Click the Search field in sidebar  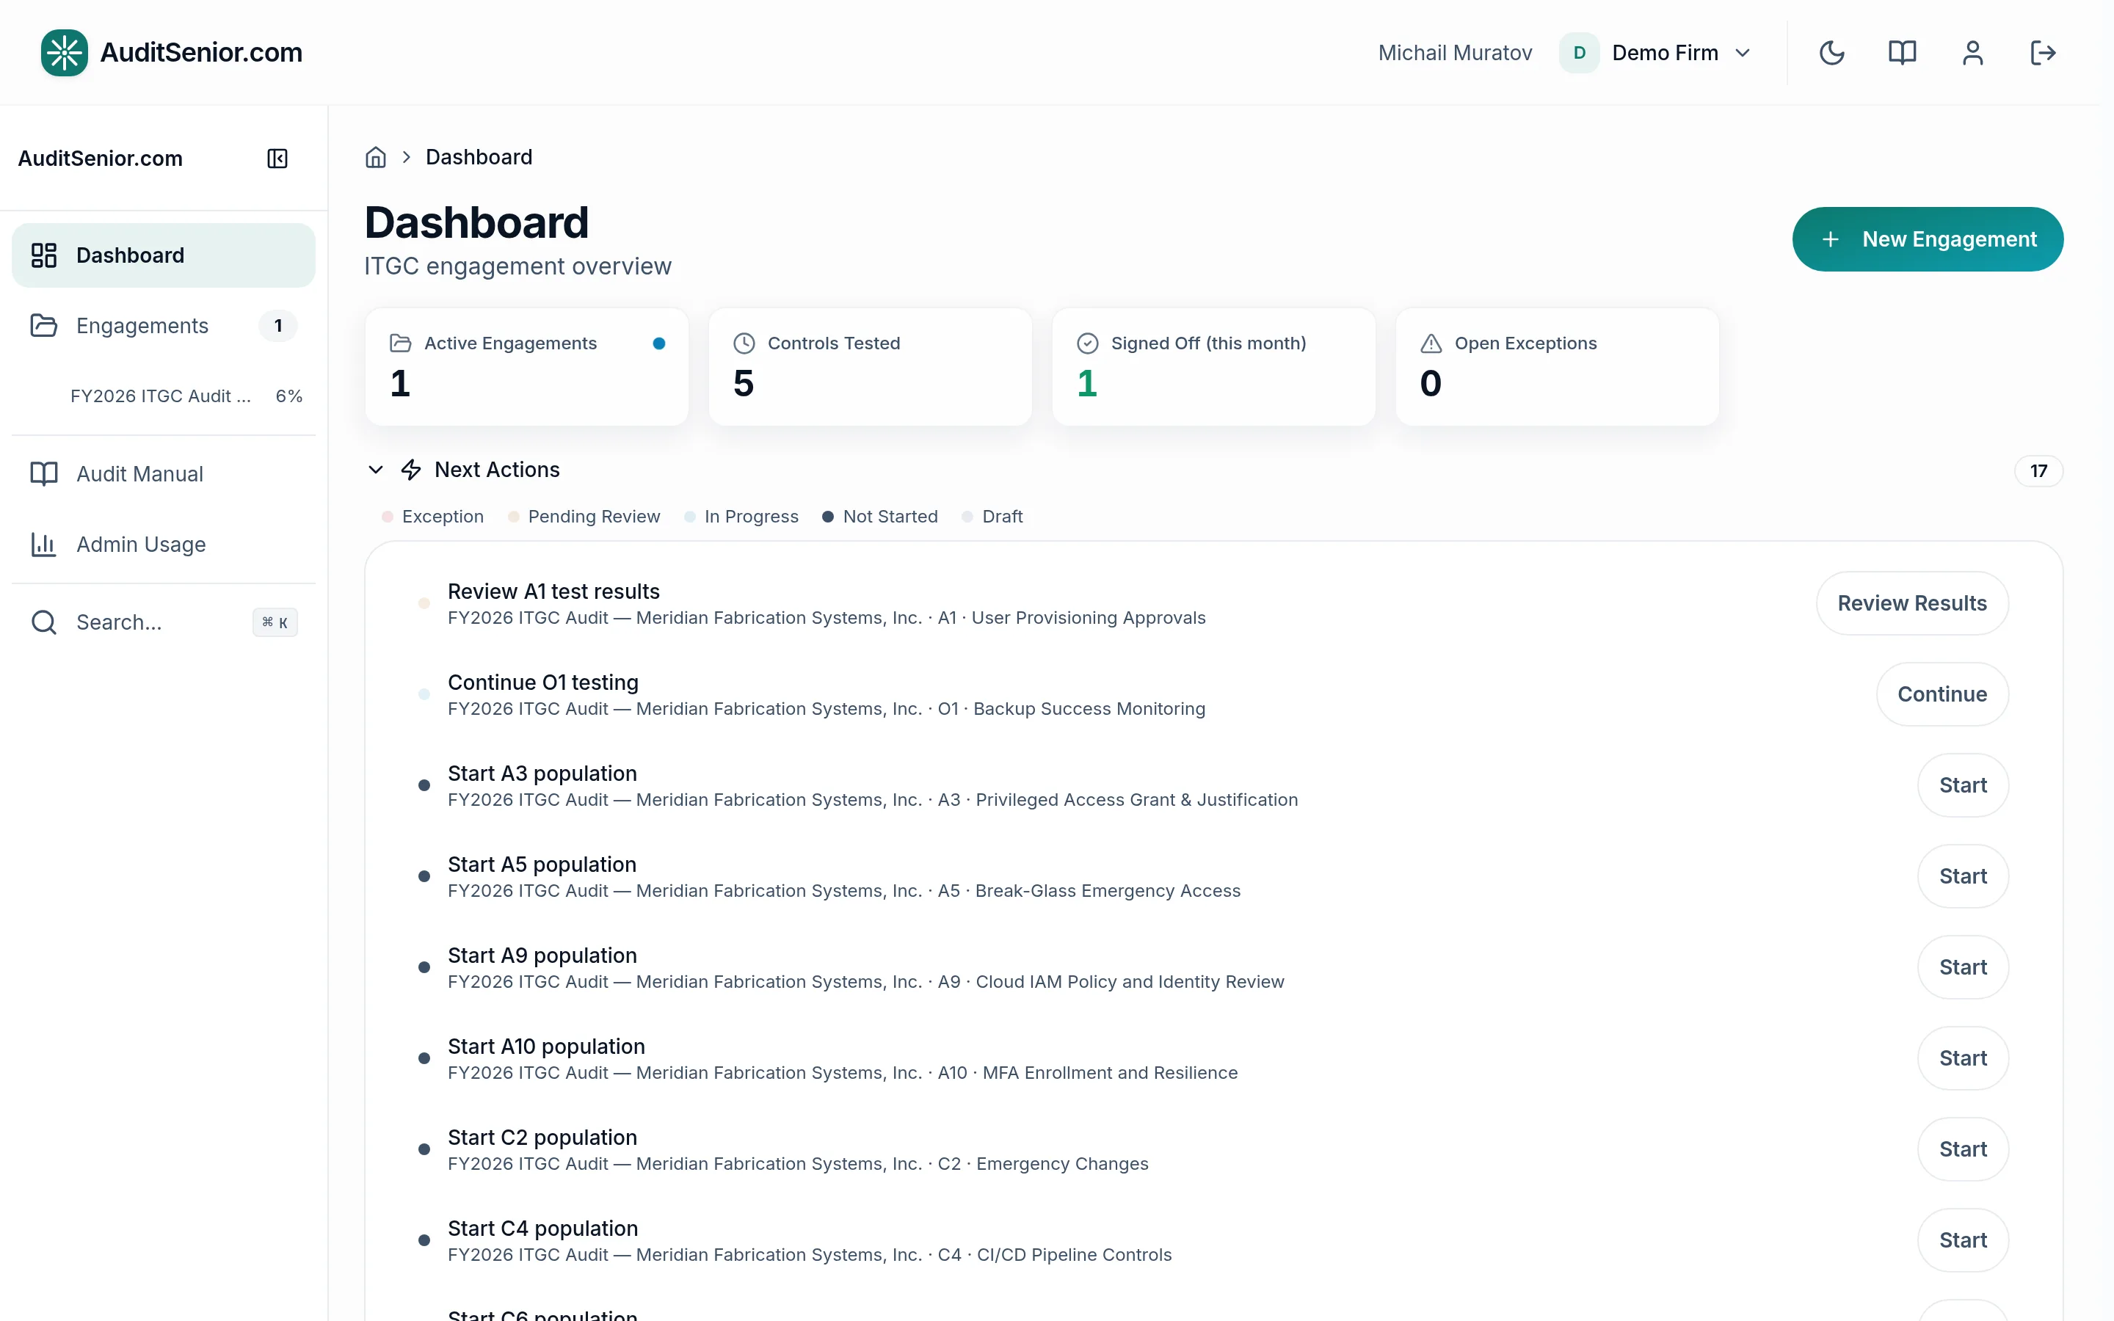tap(164, 622)
